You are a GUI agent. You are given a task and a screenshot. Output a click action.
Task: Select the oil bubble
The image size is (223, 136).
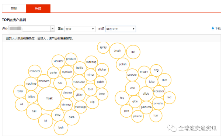pos(21,105)
